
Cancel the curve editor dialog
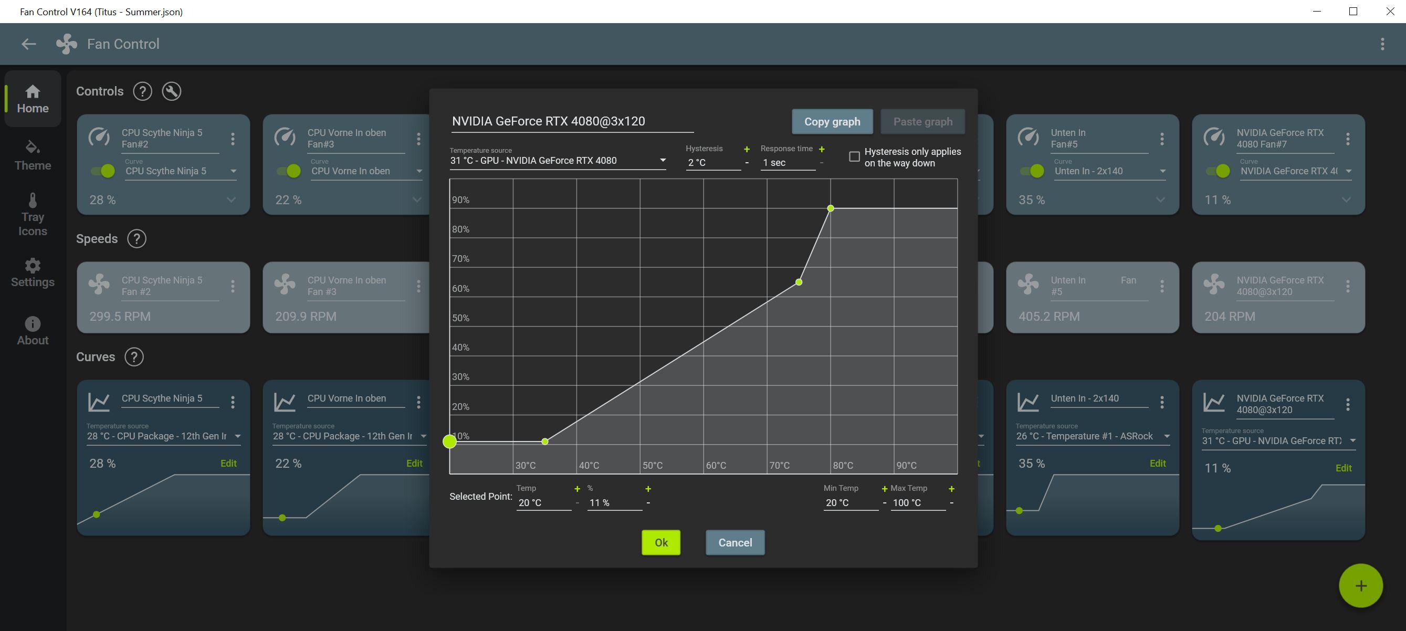click(x=735, y=543)
